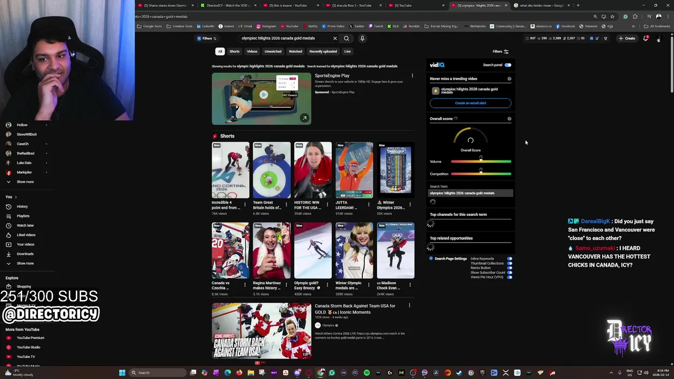Open the Hollow subscription channel
The width and height of the screenshot is (674, 379).
22,125
